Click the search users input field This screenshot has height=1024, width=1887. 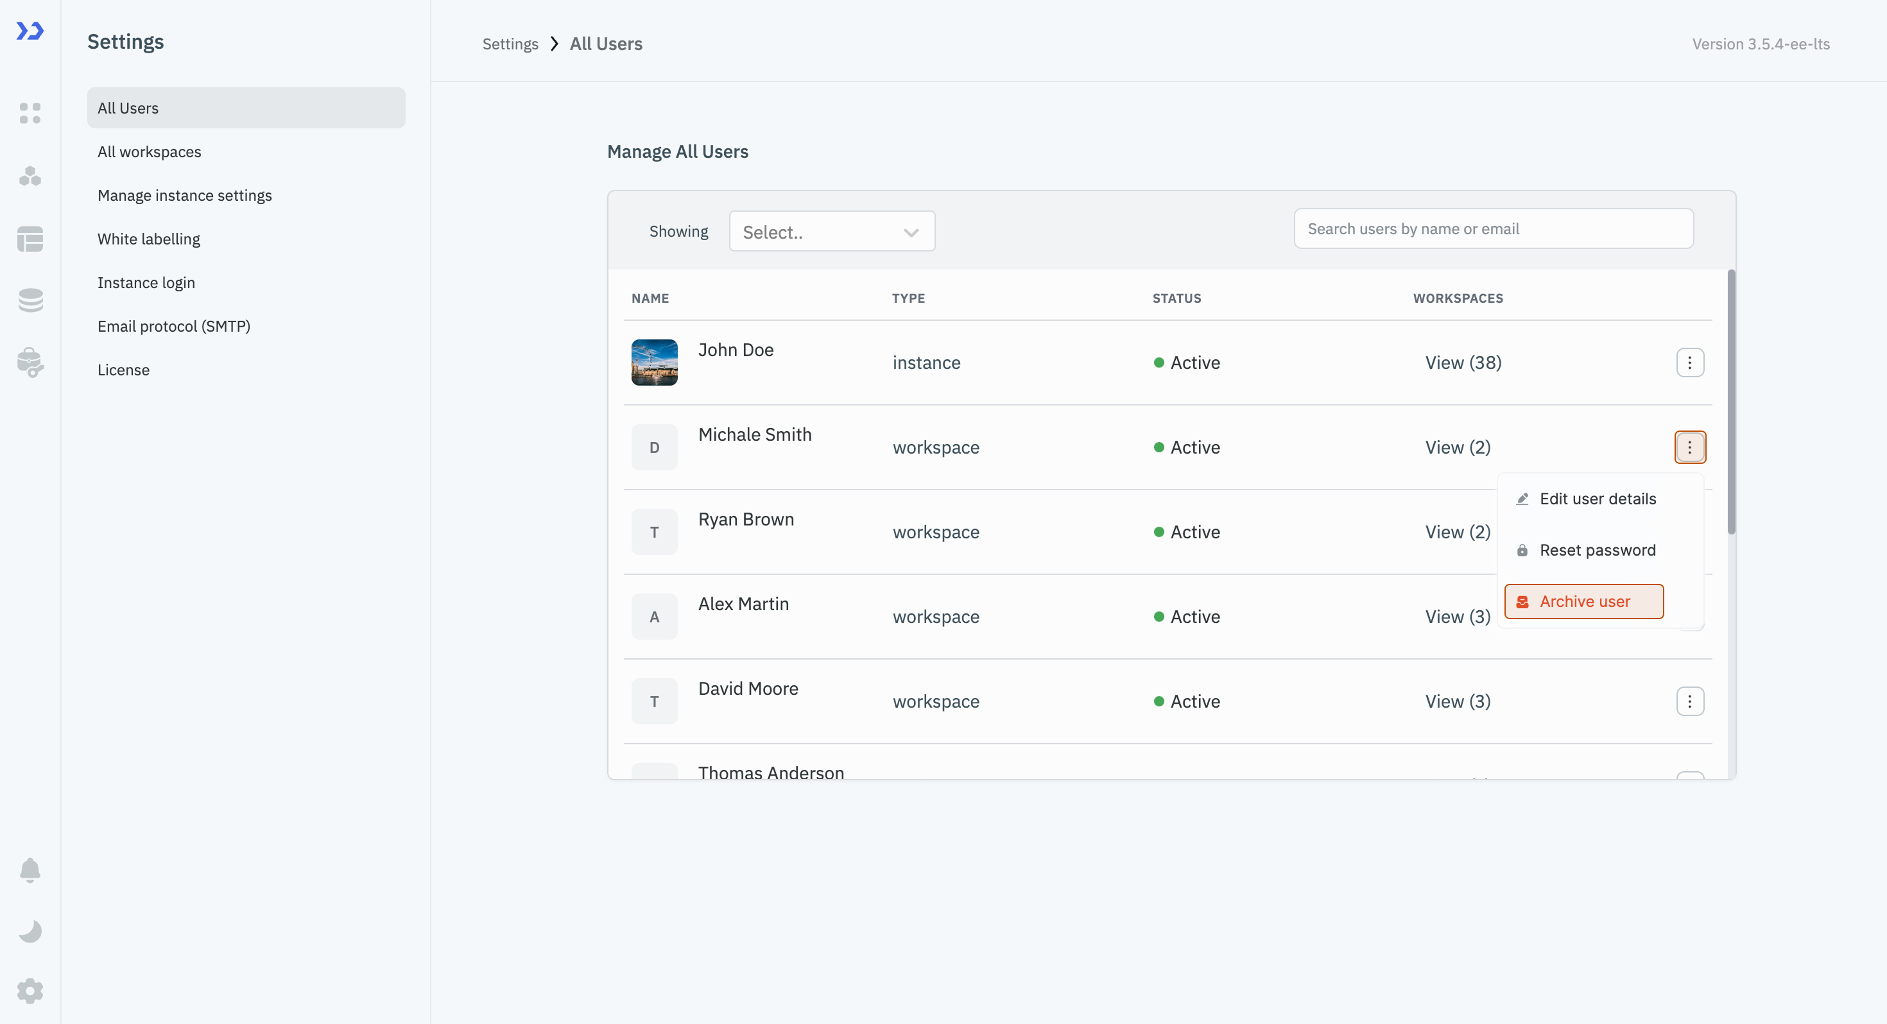(1493, 228)
